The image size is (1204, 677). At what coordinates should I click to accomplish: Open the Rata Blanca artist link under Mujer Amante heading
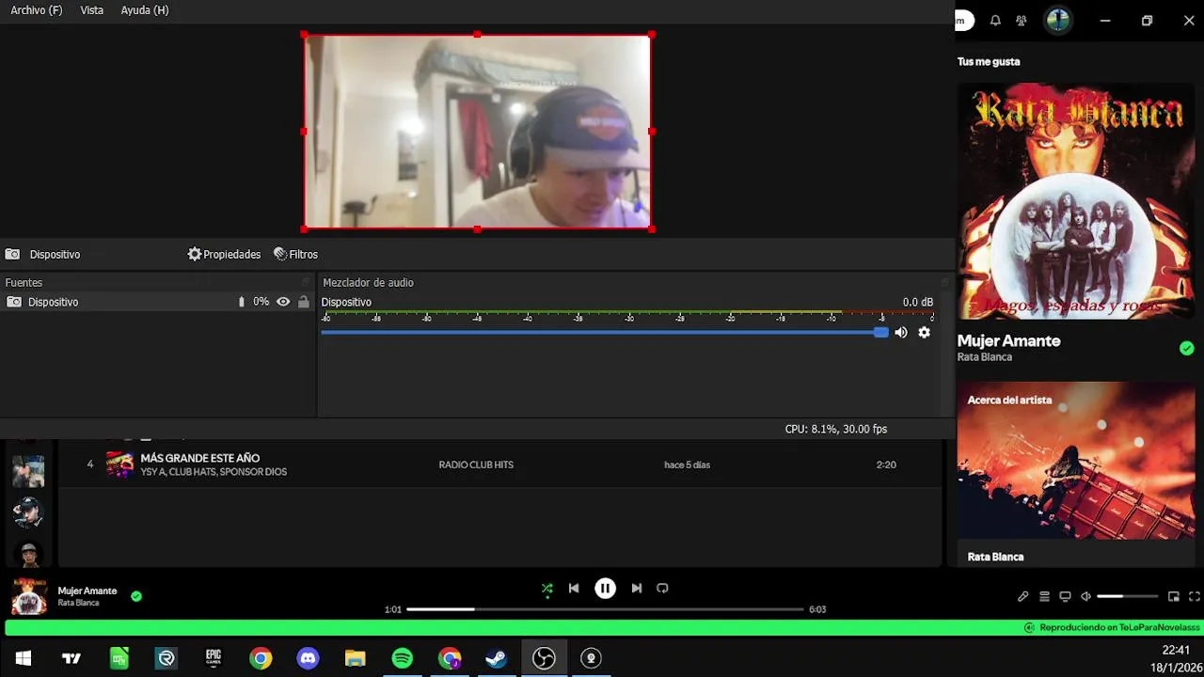(x=985, y=357)
